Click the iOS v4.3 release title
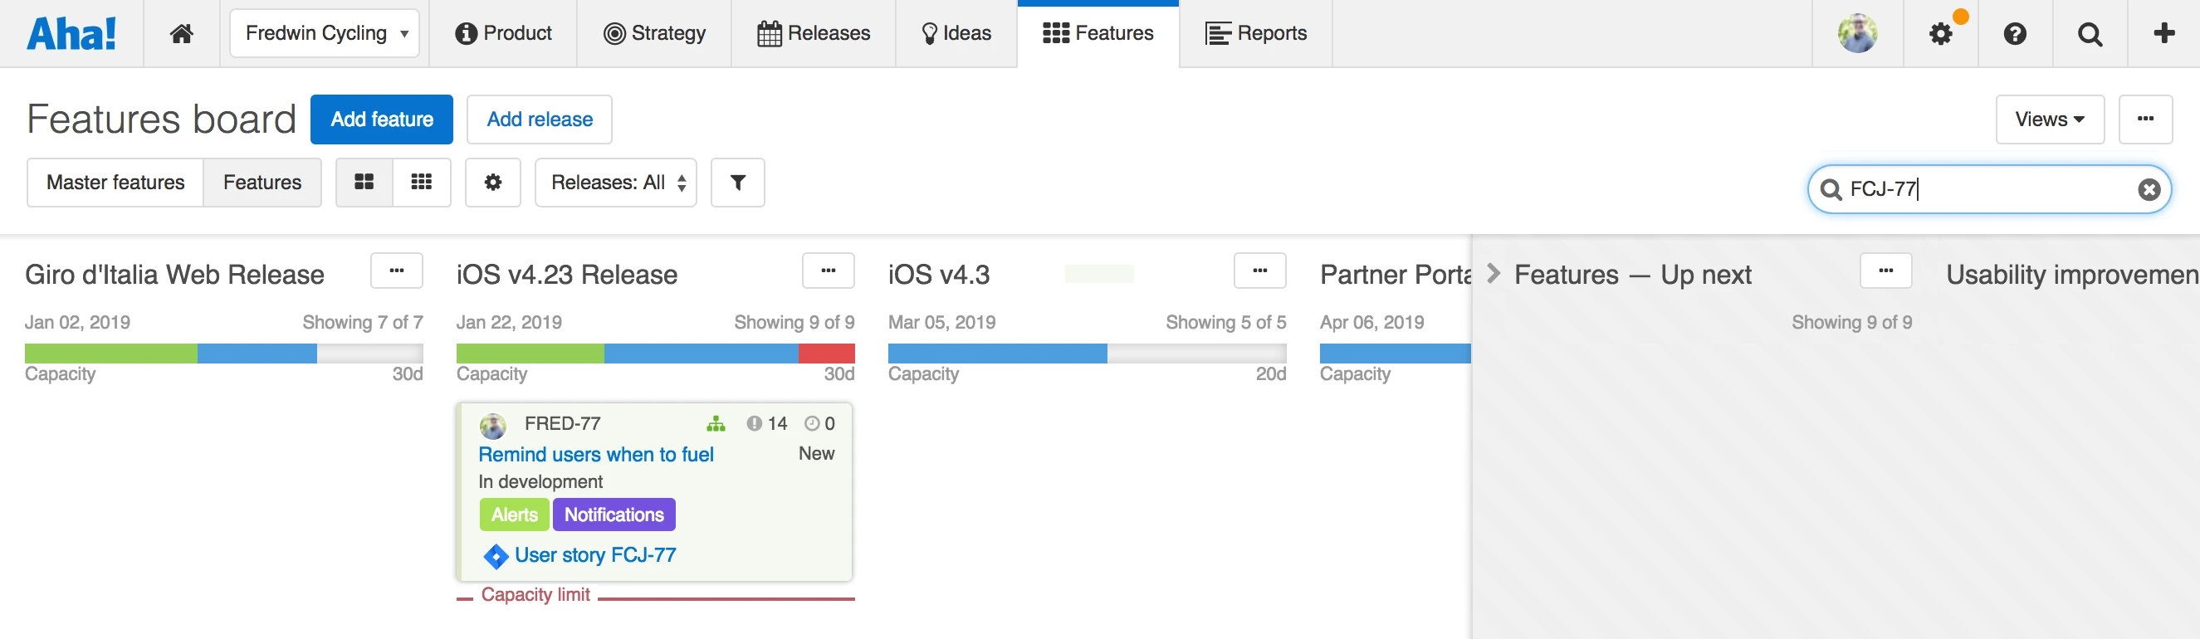 click(x=939, y=274)
